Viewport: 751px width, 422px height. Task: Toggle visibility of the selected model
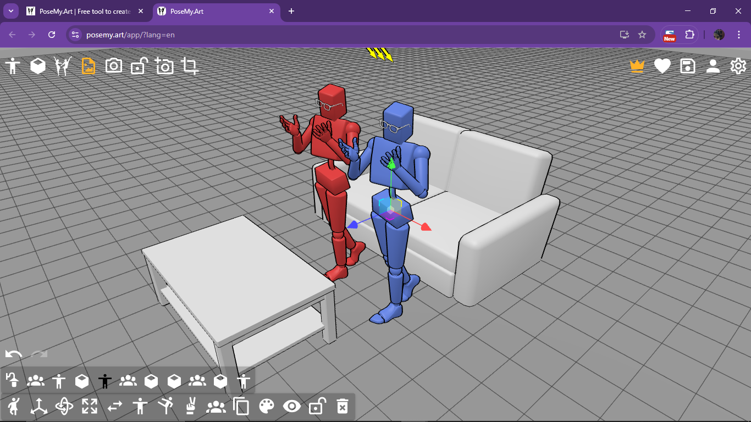click(292, 407)
